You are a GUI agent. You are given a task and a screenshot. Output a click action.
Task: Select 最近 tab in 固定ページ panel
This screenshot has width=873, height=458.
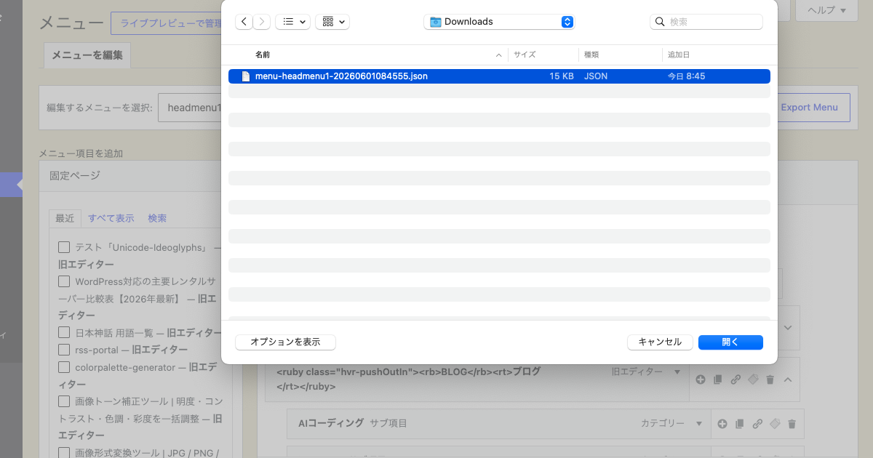point(65,218)
